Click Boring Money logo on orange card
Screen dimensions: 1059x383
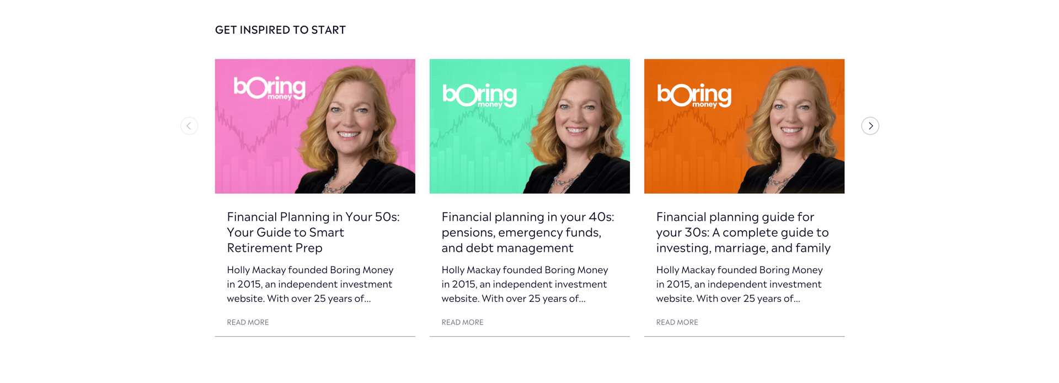coord(694,95)
